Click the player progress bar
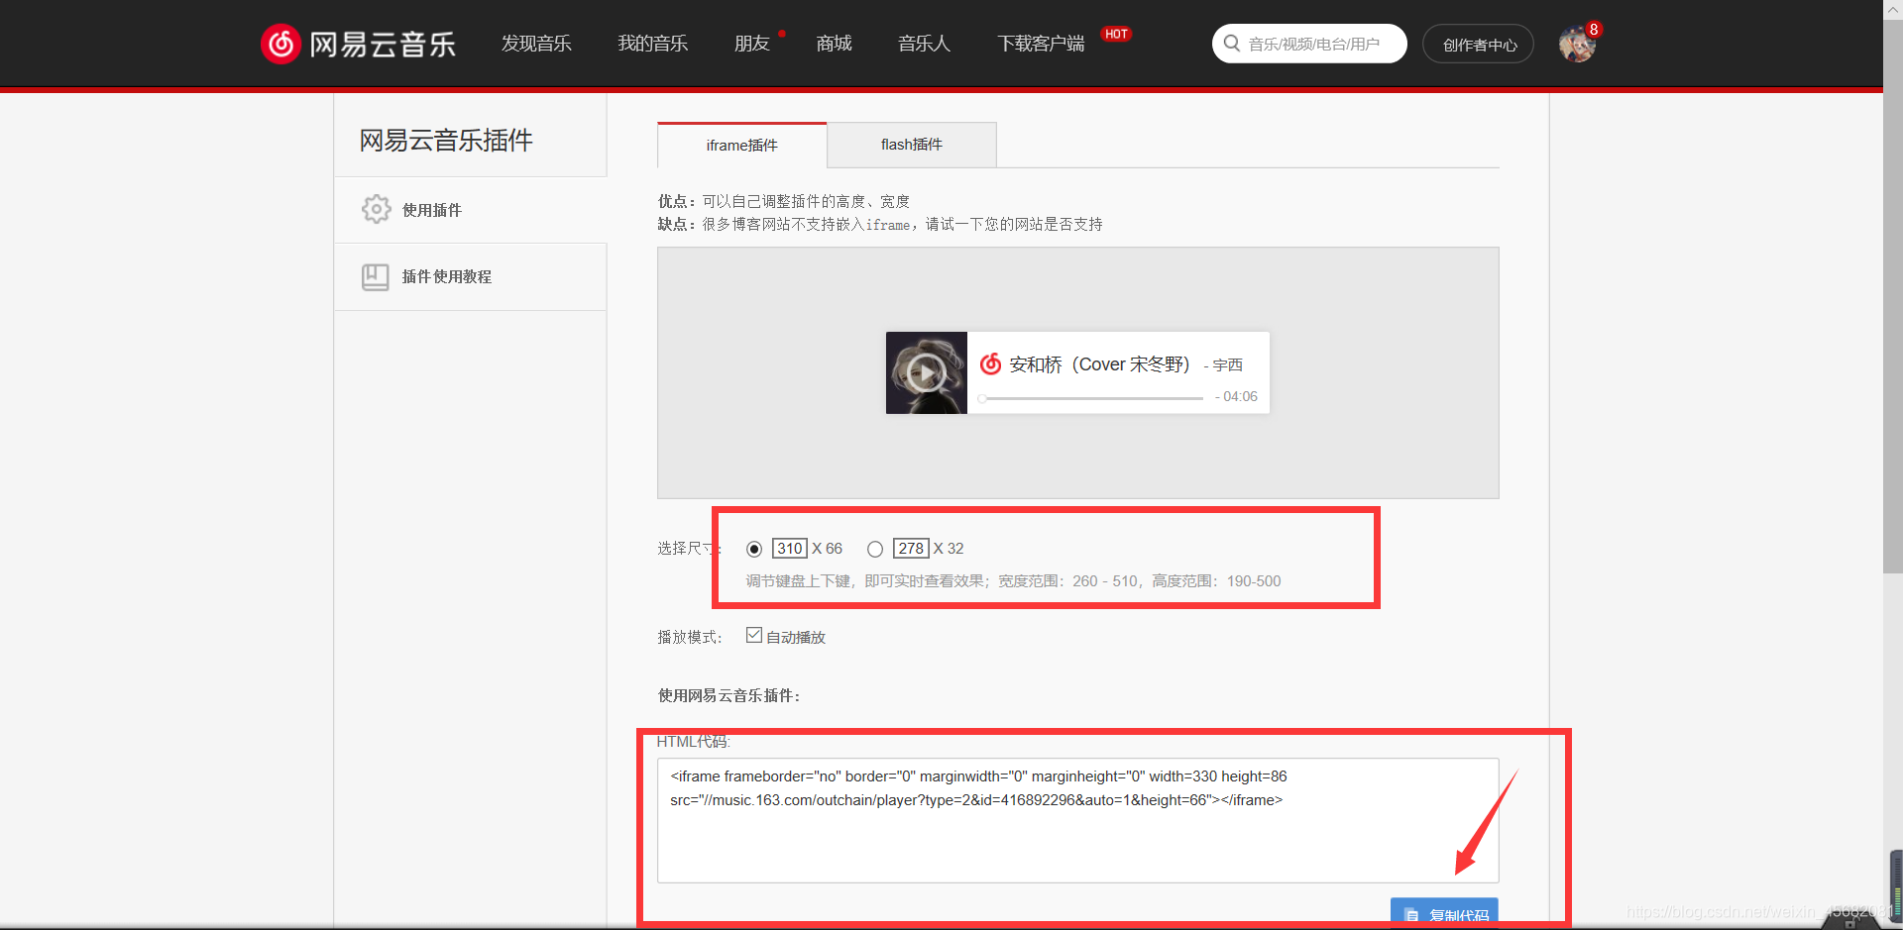The height and width of the screenshot is (930, 1903). pyautogui.click(x=1090, y=398)
